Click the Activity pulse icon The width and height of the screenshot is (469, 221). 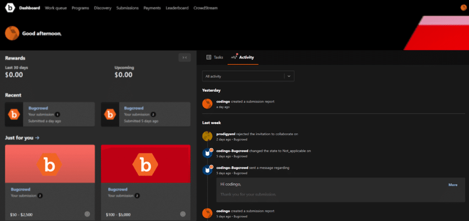(x=234, y=58)
